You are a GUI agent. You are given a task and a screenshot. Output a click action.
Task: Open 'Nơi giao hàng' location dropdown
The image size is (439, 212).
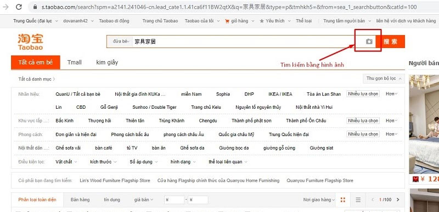tap(319, 200)
